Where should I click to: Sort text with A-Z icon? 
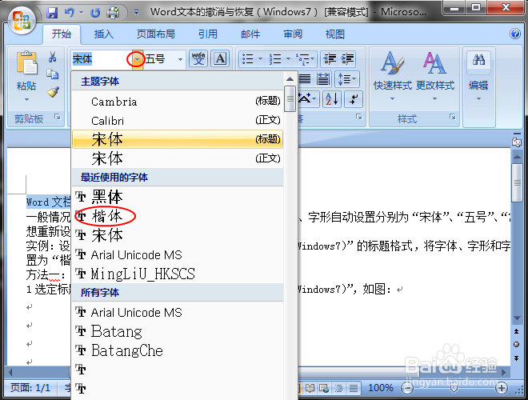(x=332, y=99)
